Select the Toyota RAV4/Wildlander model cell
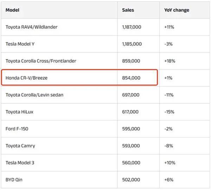The width and height of the screenshot is (211, 190). point(31,27)
